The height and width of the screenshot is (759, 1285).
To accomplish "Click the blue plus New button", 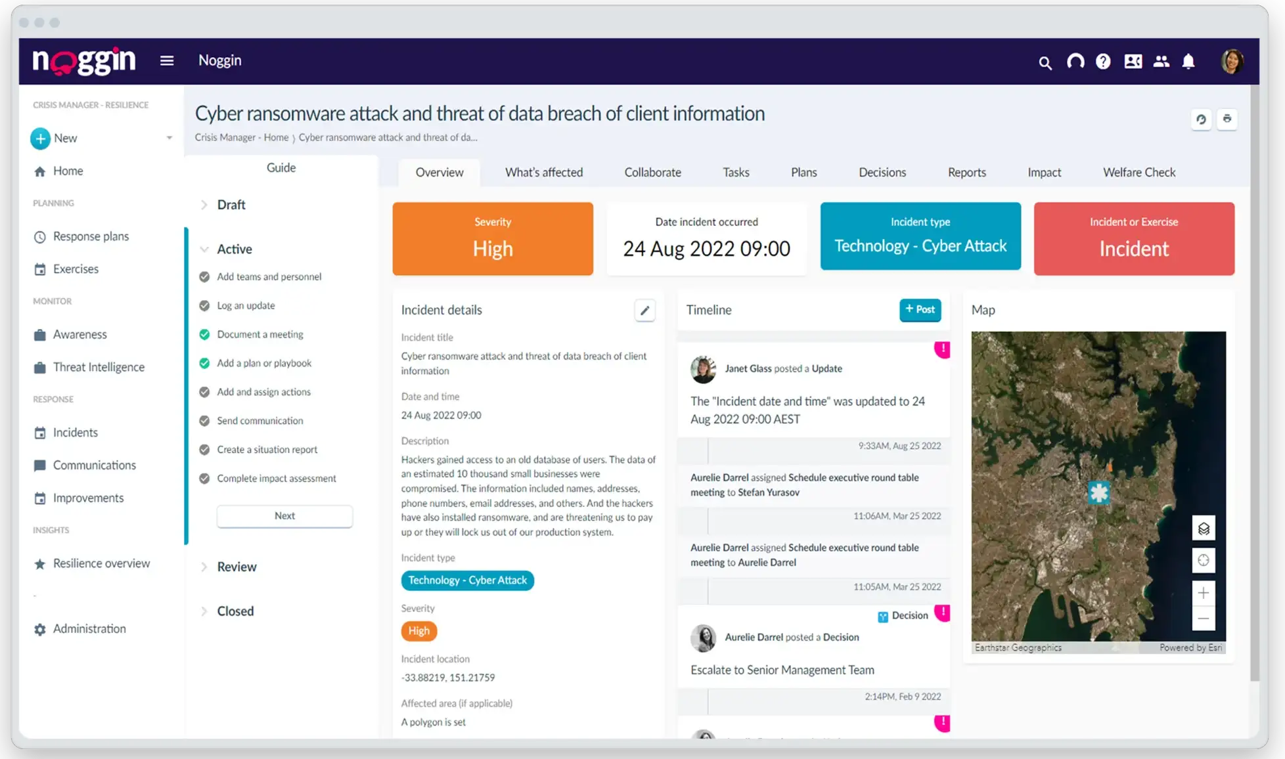I will (40, 138).
